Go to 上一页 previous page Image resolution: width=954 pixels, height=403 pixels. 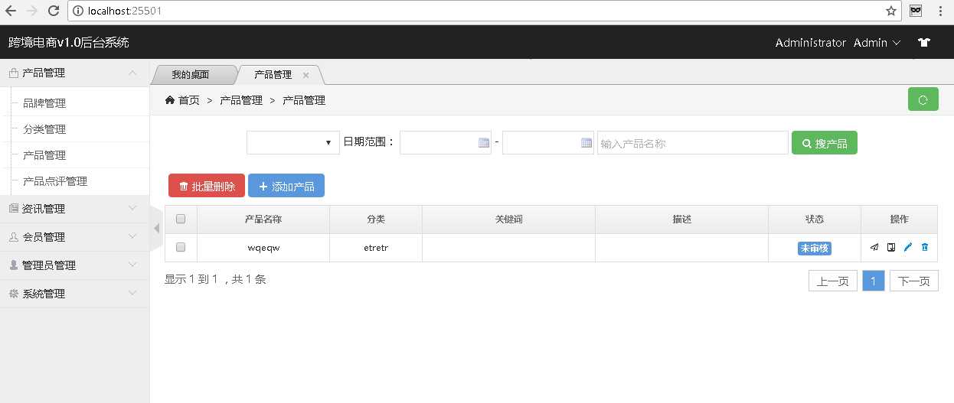coord(833,281)
